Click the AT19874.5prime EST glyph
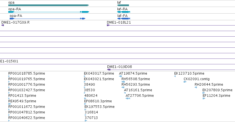The width and height of the screenshot is (235, 122). pos(120,76)
